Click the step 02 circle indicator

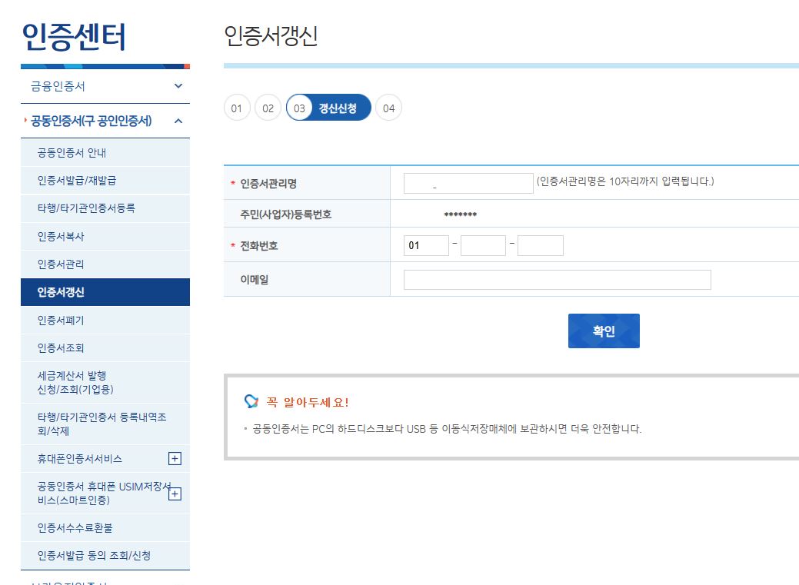coord(267,108)
